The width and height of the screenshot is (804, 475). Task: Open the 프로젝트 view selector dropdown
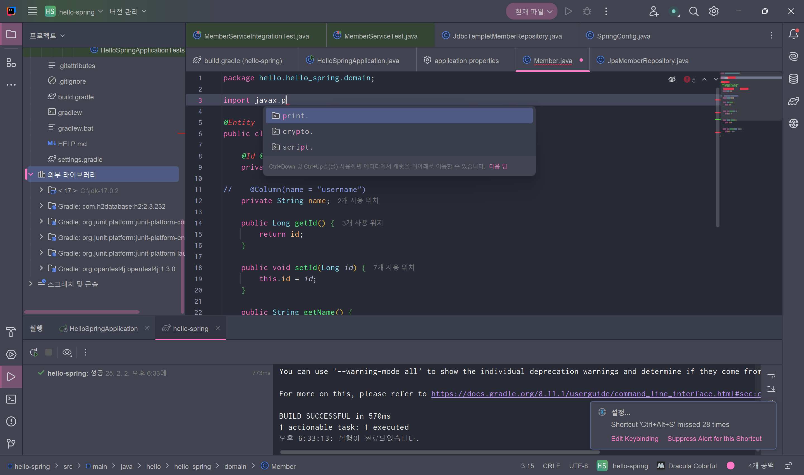pos(47,35)
